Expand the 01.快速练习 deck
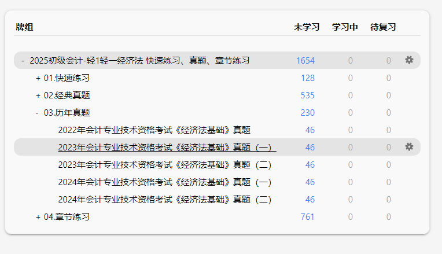This screenshot has height=254, width=442. point(38,78)
